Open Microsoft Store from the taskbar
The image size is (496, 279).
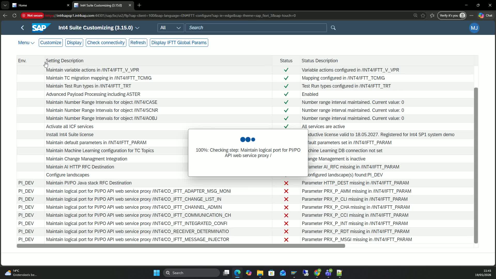point(271,273)
